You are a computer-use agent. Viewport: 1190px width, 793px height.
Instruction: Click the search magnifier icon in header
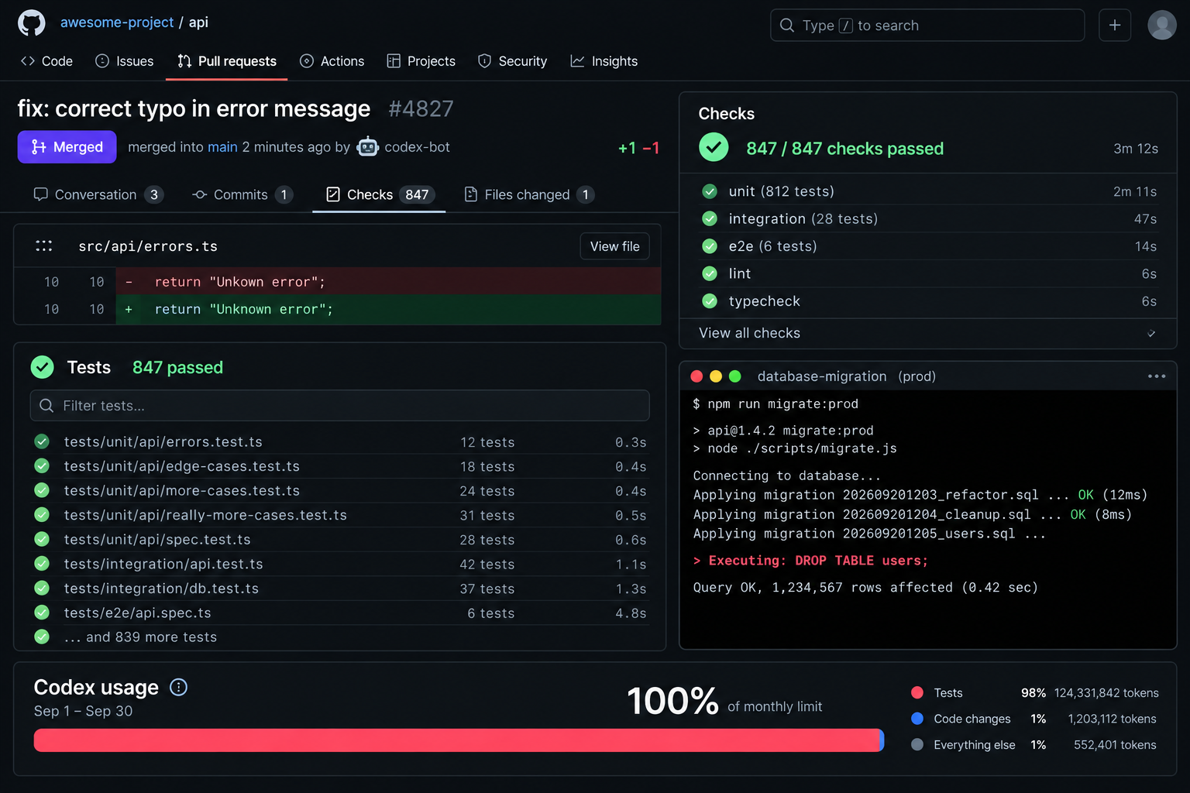click(x=787, y=26)
